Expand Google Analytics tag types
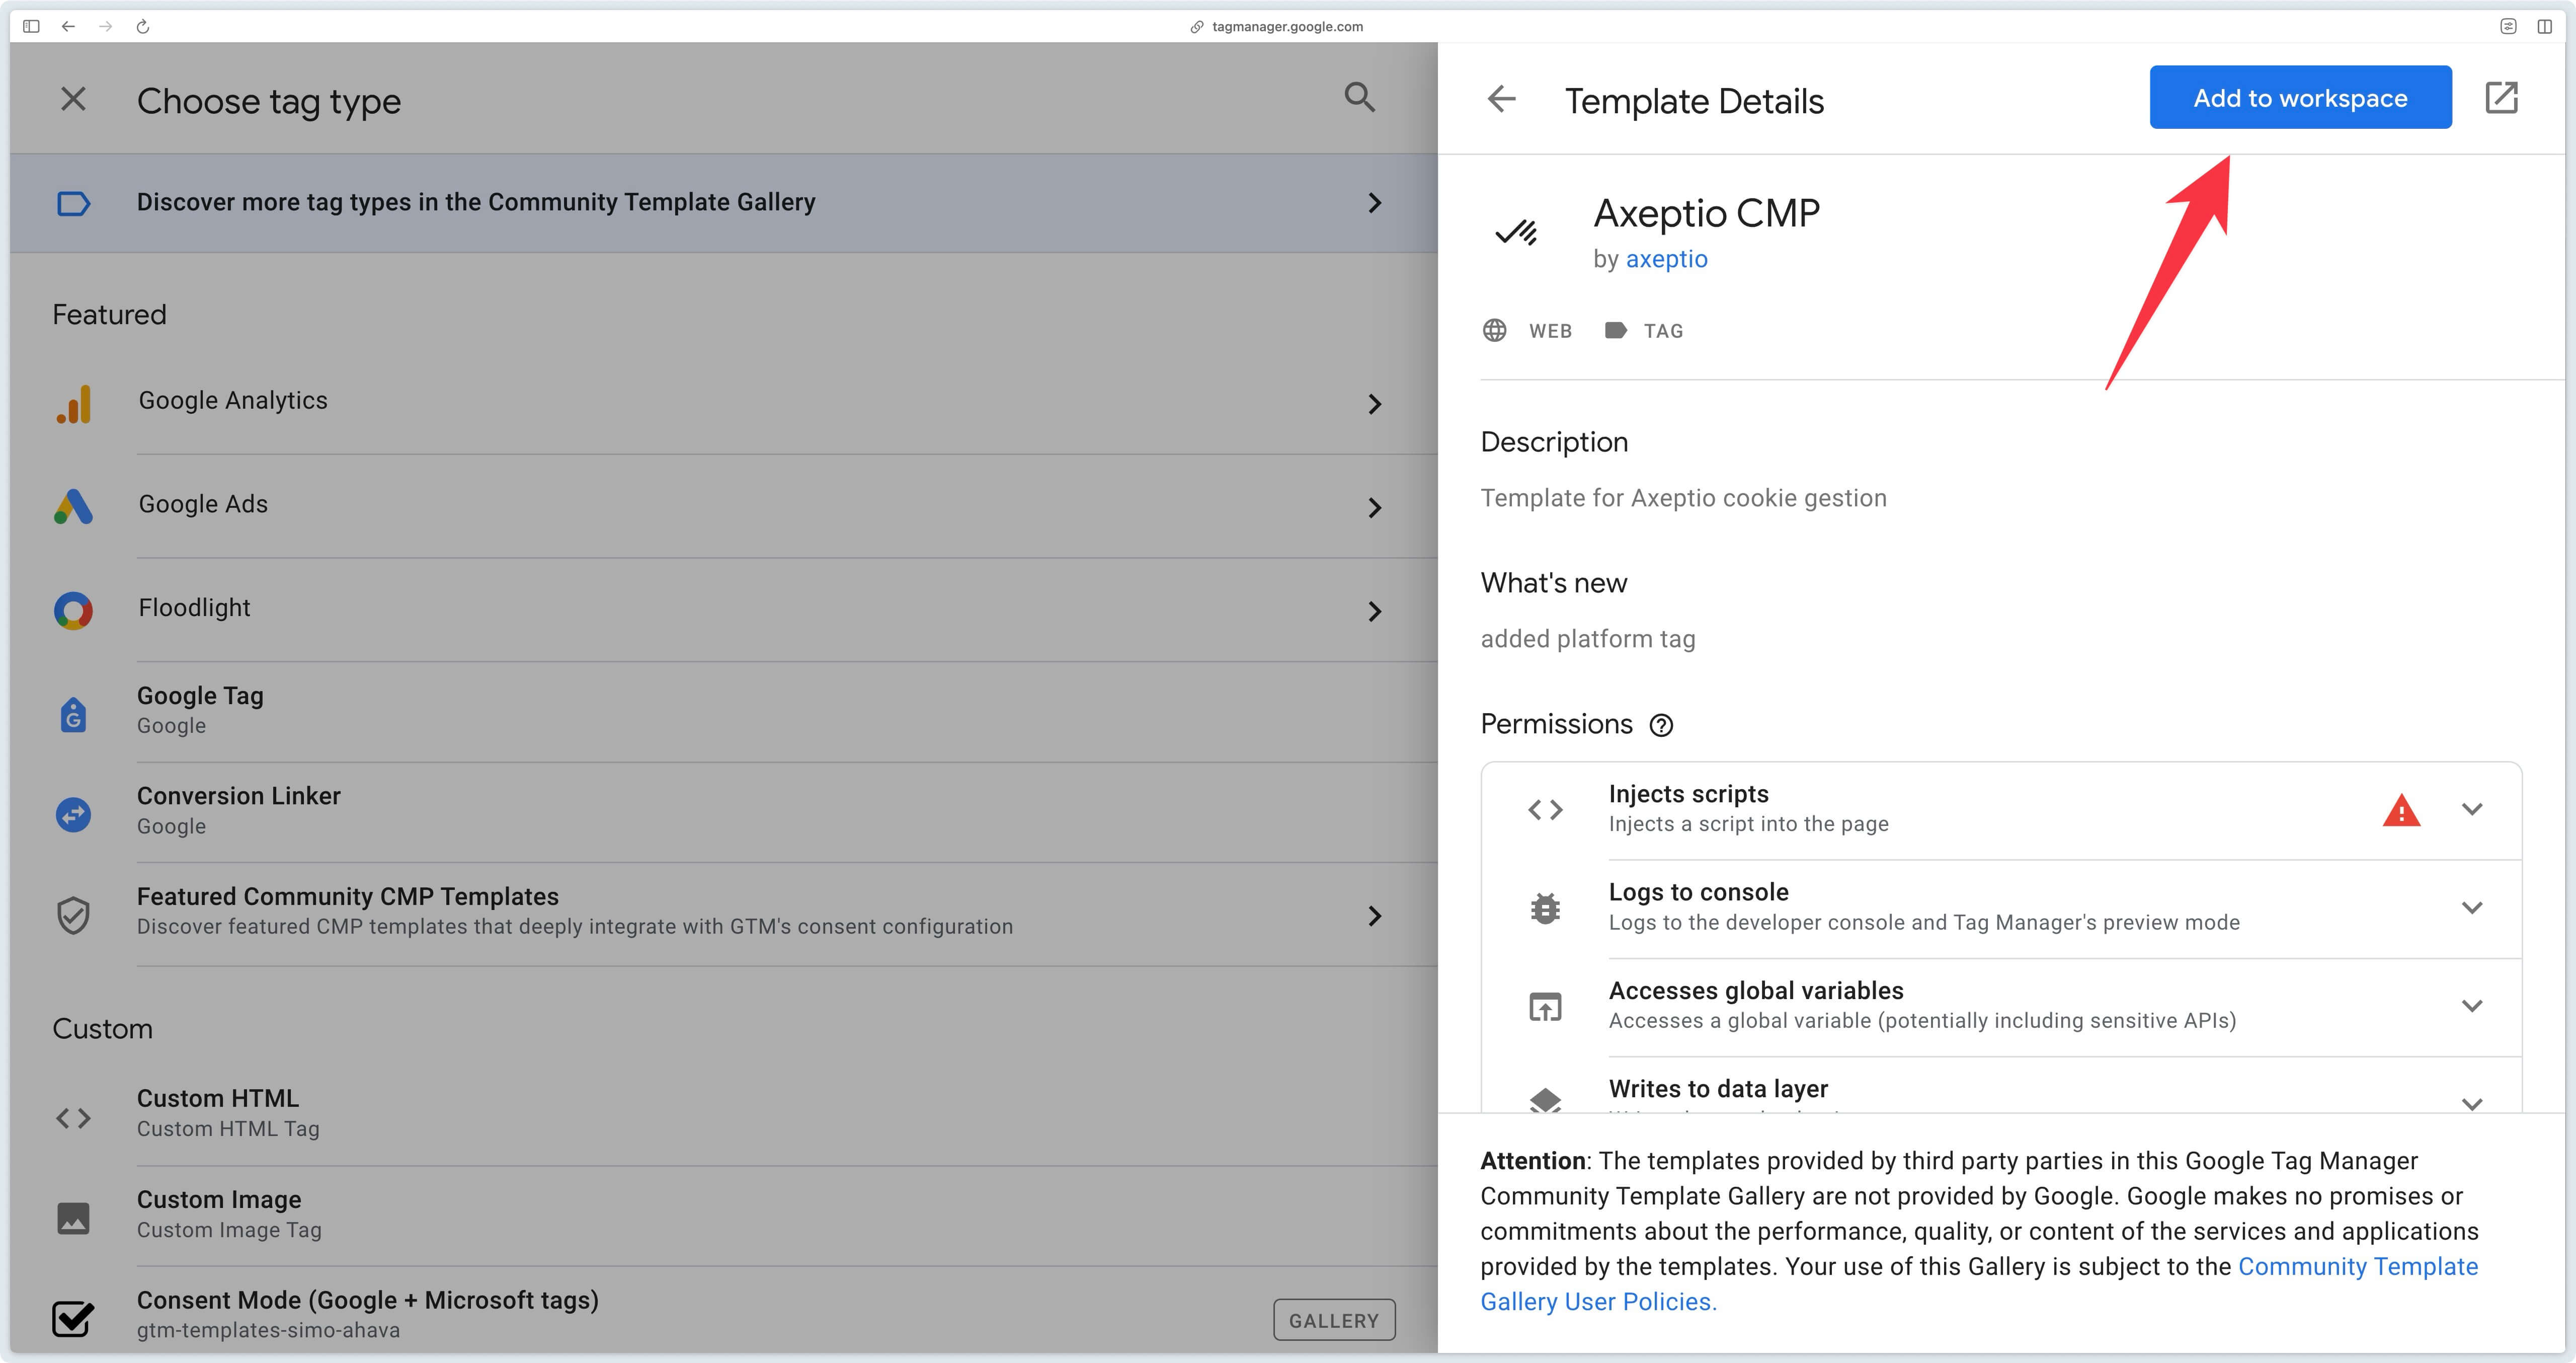This screenshot has height=1363, width=2576. [x=1375, y=404]
